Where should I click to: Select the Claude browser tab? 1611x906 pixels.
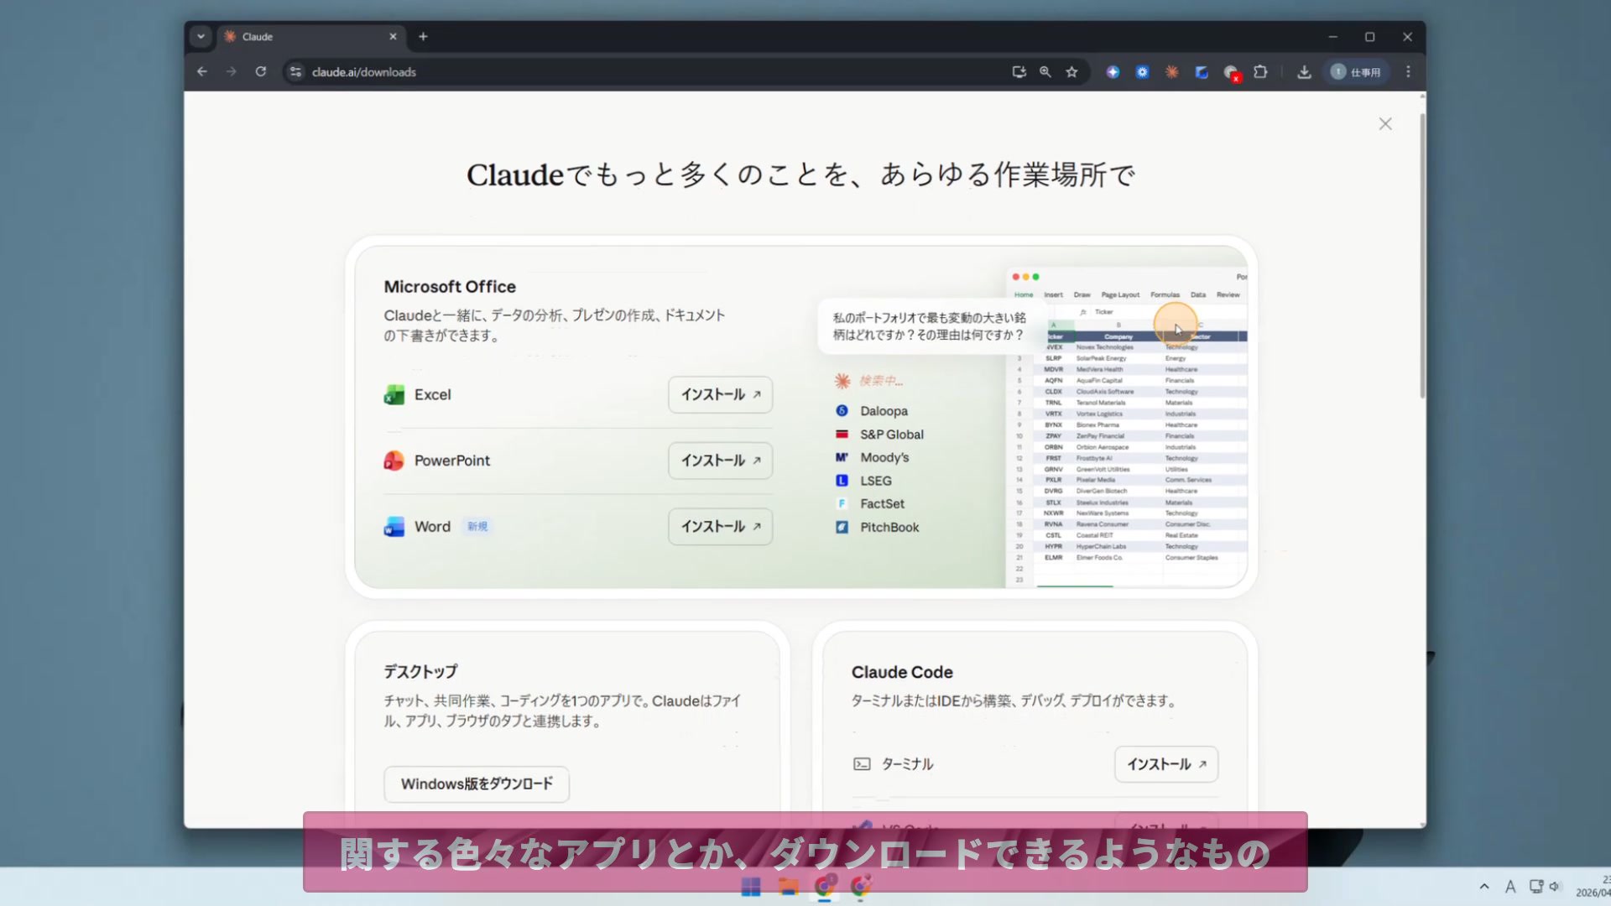(x=310, y=37)
